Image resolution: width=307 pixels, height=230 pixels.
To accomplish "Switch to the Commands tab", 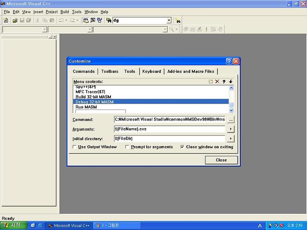I will point(84,72).
